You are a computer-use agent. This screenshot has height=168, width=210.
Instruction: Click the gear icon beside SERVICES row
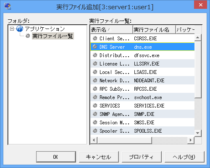95,105
